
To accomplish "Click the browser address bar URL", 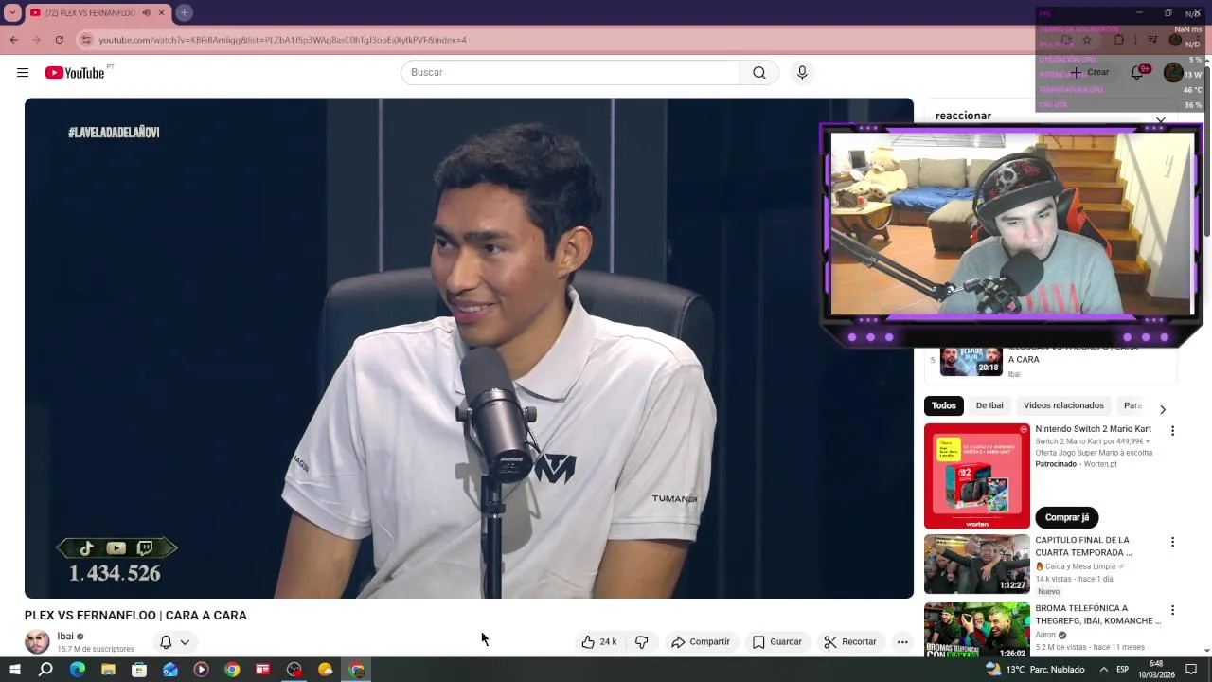I will [282, 40].
